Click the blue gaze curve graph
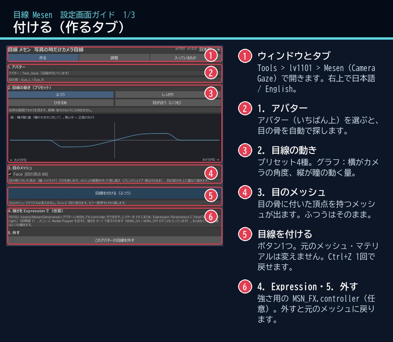Viewport: 393px width, 342px height. click(114, 139)
